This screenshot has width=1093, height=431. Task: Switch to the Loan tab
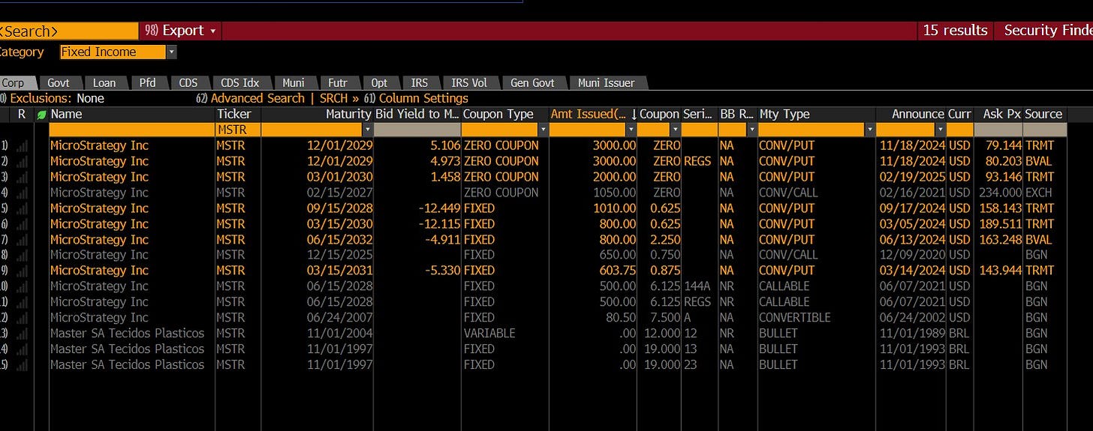click(104, 83)
